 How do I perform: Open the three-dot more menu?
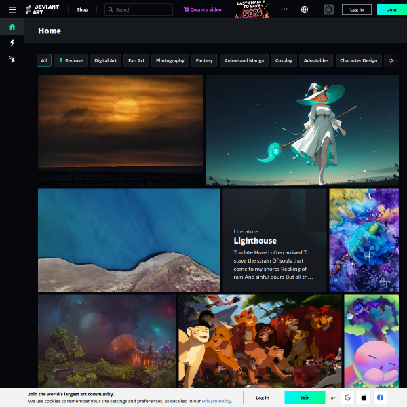(284, 9)
